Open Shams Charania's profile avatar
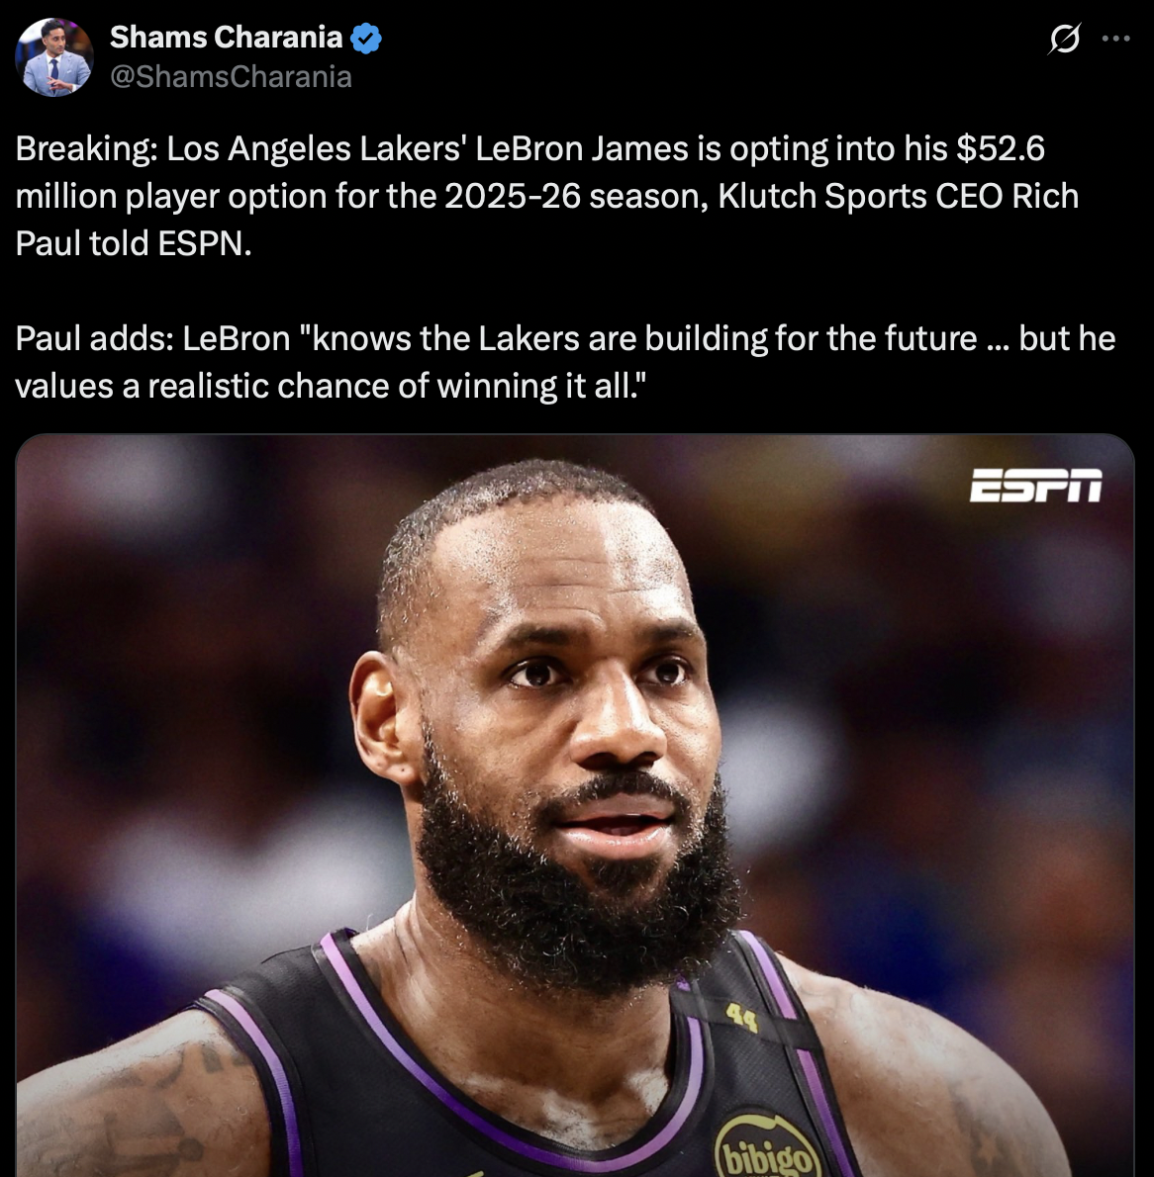Screen dimensions: 1154x1177 [54, 57]
